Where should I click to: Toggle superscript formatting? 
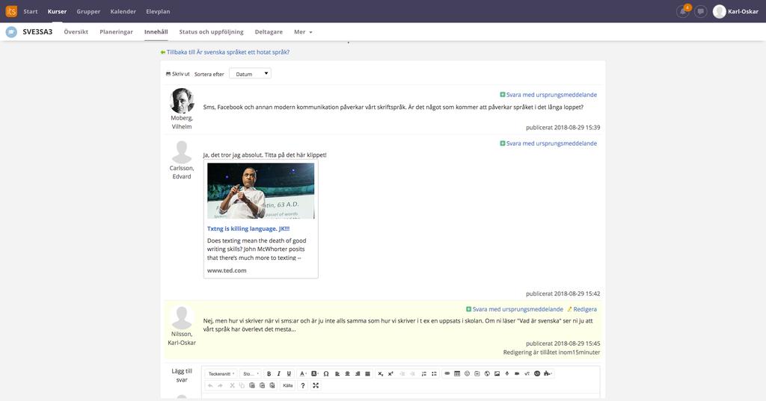[x=390, y=373]
